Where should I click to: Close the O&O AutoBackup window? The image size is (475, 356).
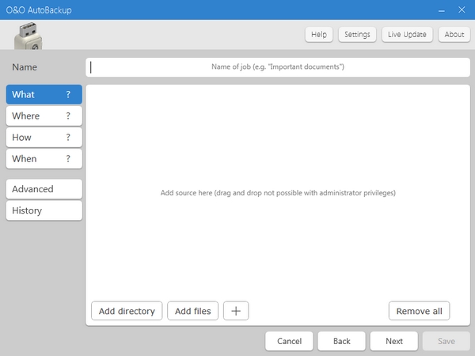[462, 9]
